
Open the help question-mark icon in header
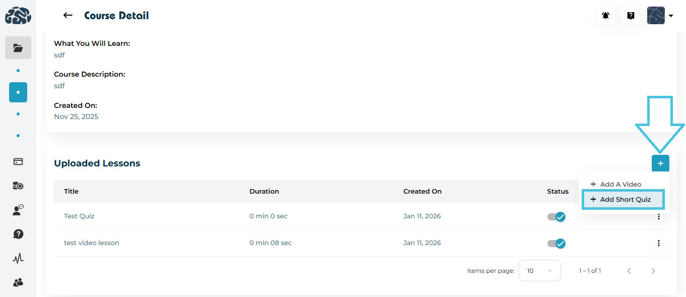(x=631, y=16)
